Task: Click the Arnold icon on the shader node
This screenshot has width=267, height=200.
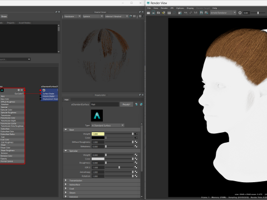Action: (x=2, y=90)
